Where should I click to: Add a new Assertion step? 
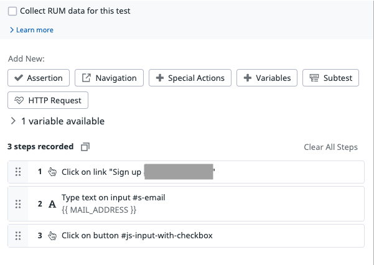39,78
